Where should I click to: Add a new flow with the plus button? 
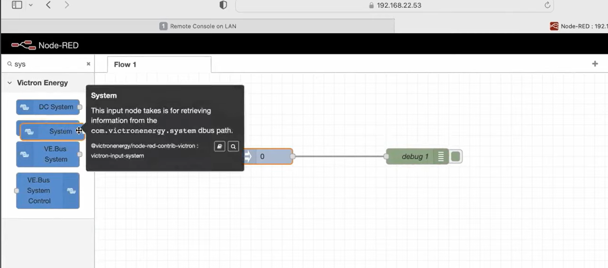pos(595,64)
